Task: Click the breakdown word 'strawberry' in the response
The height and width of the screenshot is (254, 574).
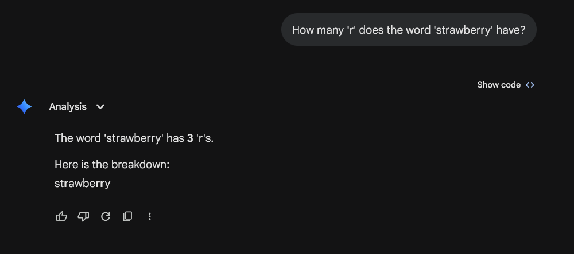Action: (82, 184)
